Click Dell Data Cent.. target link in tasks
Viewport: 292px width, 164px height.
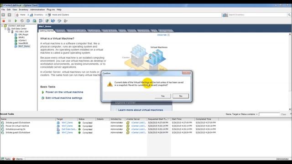tap(69, 129)
